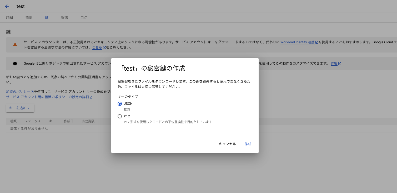Click the 組織のポリシー link
Screen dimensions: 397x193
(x=18, y=92)
